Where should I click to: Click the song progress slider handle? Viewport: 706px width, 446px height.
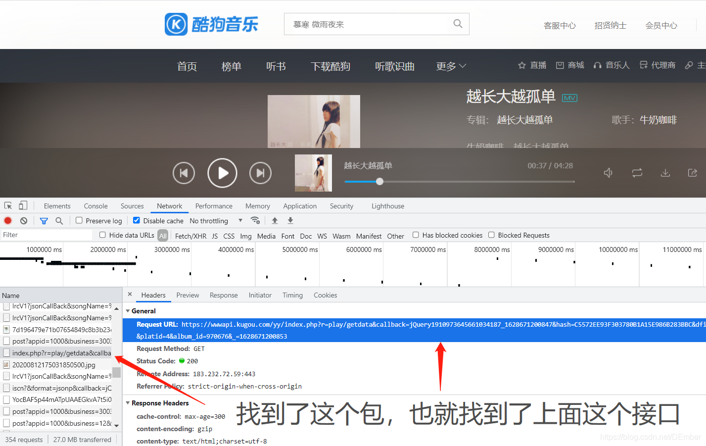click(379, 181)
